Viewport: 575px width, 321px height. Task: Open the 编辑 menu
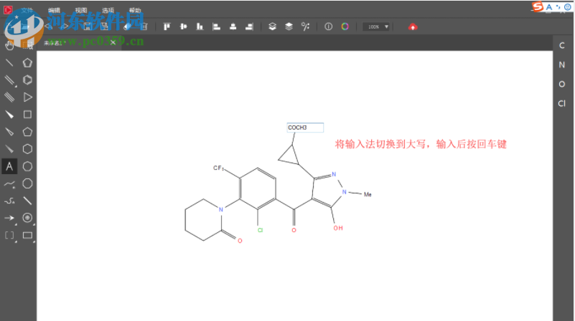[54, 10]
